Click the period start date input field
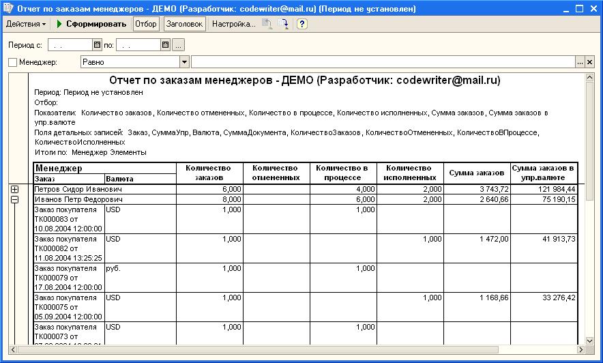 coord(70,45)
